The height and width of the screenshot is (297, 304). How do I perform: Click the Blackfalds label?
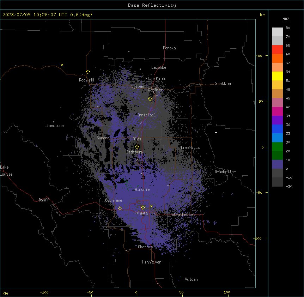[156, 79]
